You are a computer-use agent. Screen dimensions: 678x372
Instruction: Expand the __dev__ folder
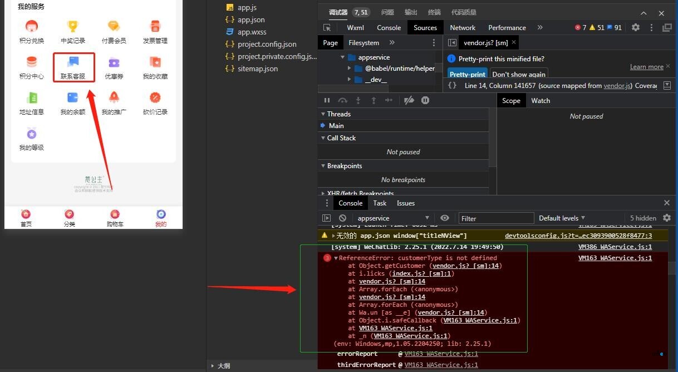(x=350, y=80)
